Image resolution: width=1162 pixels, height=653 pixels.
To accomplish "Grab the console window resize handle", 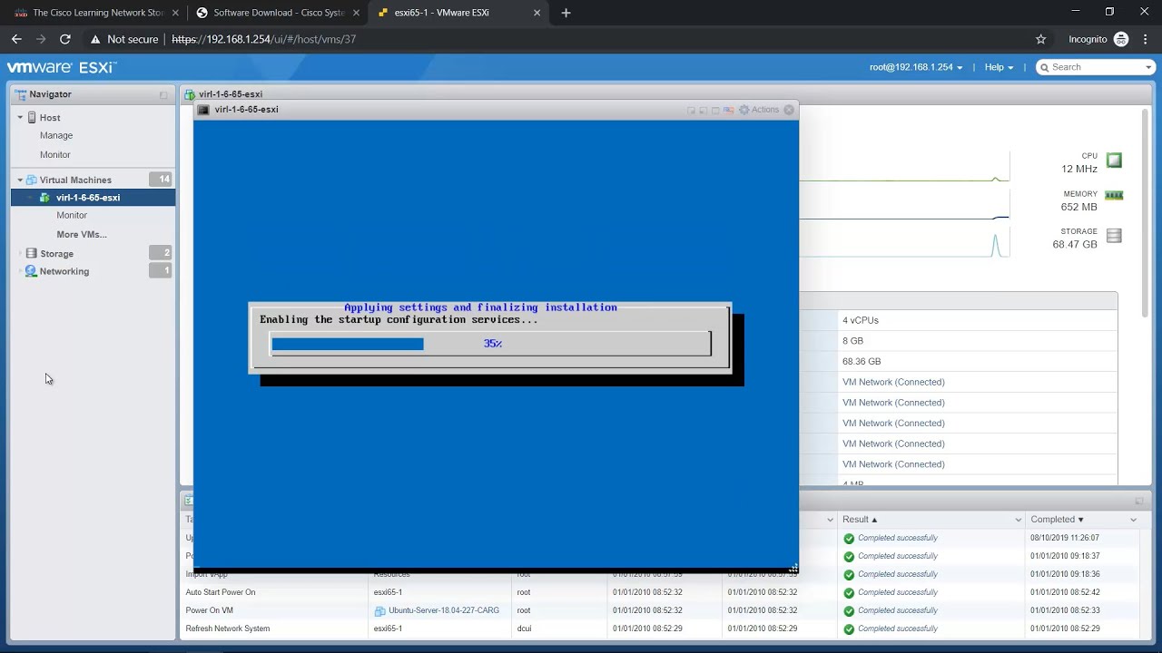I will (793, 569).
